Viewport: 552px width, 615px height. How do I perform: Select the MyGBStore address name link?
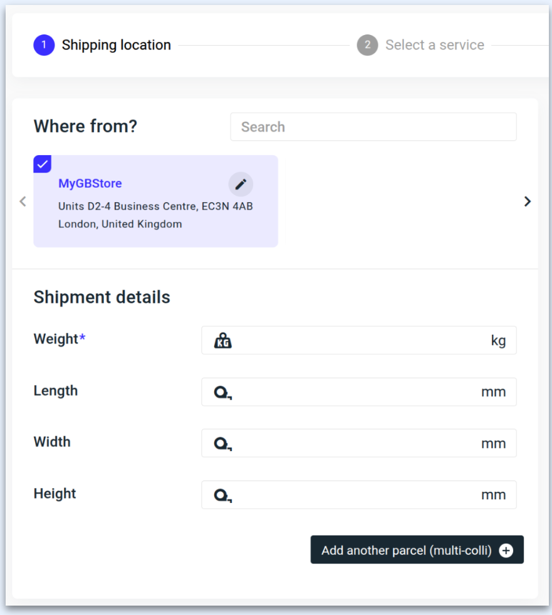pos(90,183)
